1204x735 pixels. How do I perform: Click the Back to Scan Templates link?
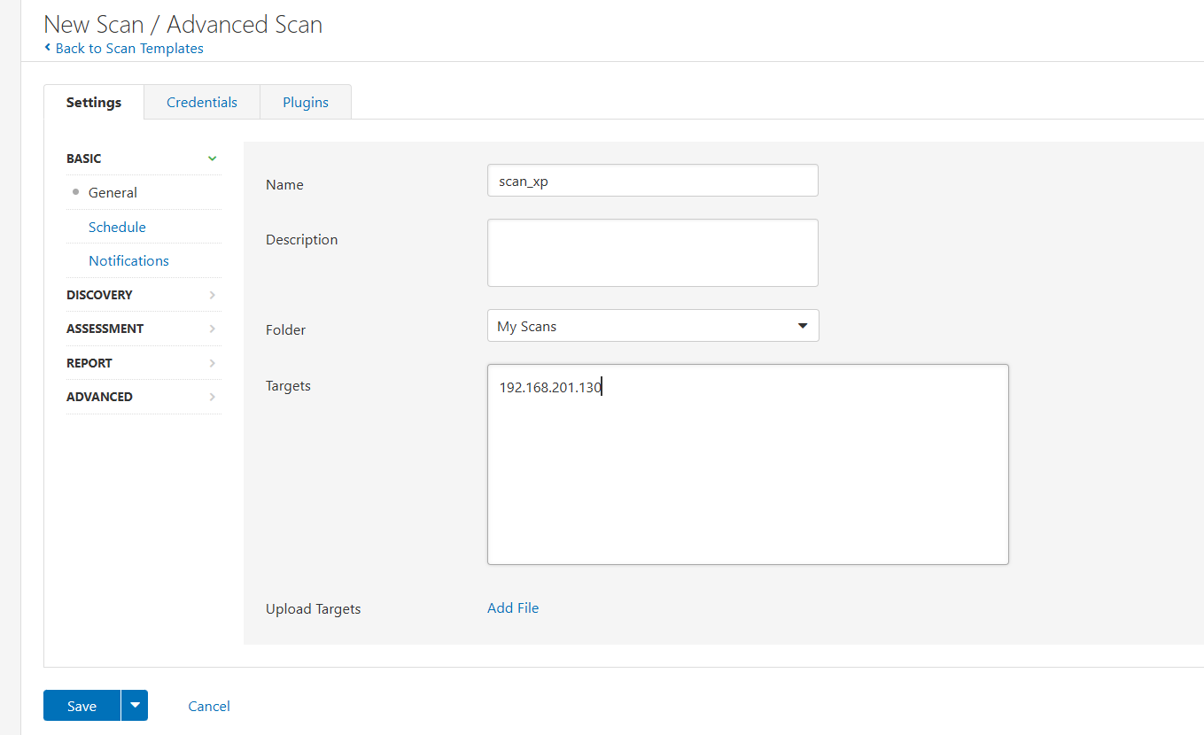tap(128, 49)
